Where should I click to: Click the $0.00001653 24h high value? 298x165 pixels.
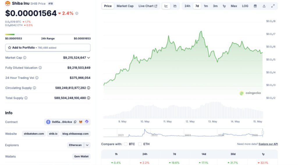tap(82, 38)
